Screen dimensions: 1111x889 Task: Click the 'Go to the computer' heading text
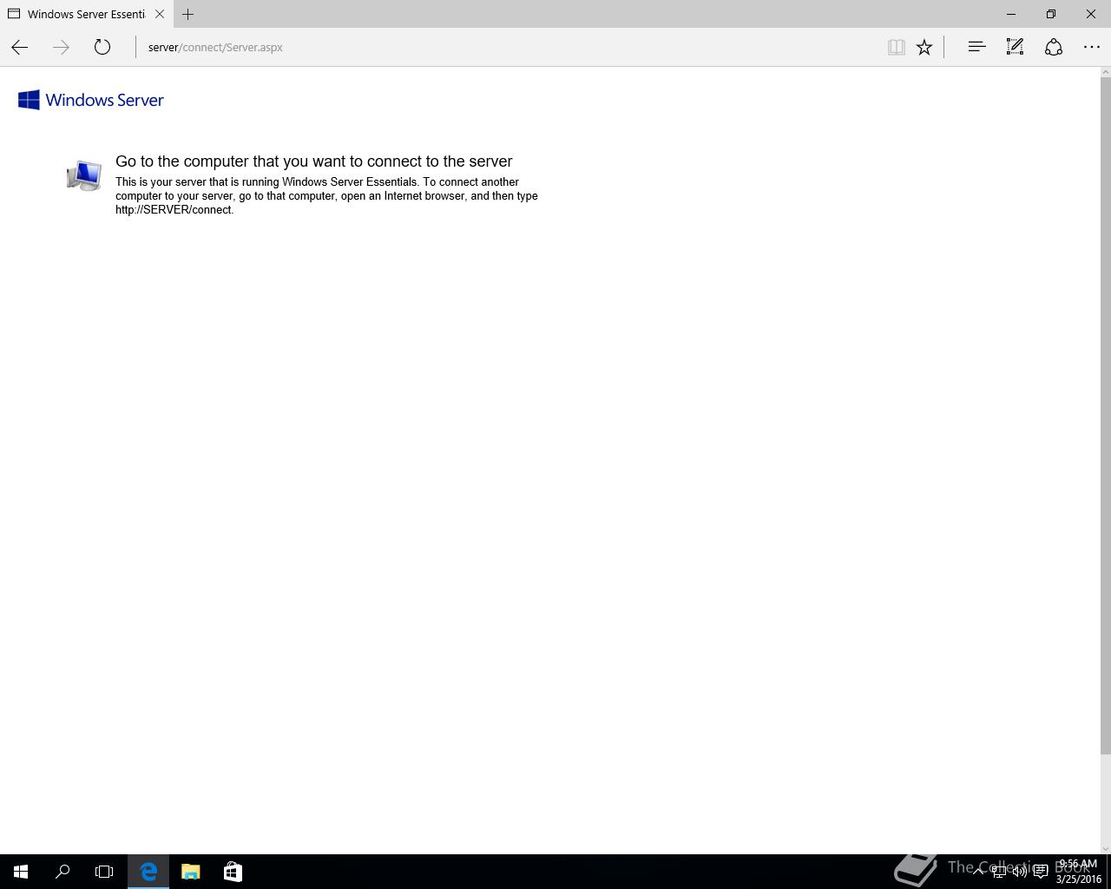314,161
